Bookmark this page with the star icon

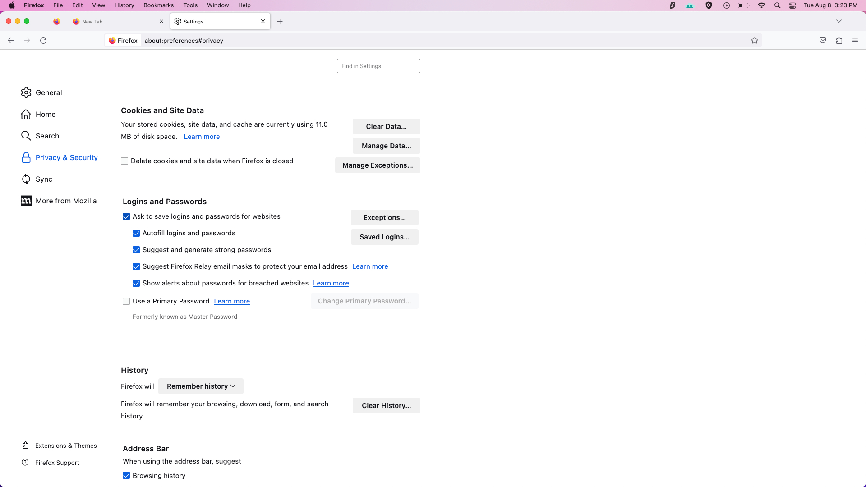click(755, 41)
